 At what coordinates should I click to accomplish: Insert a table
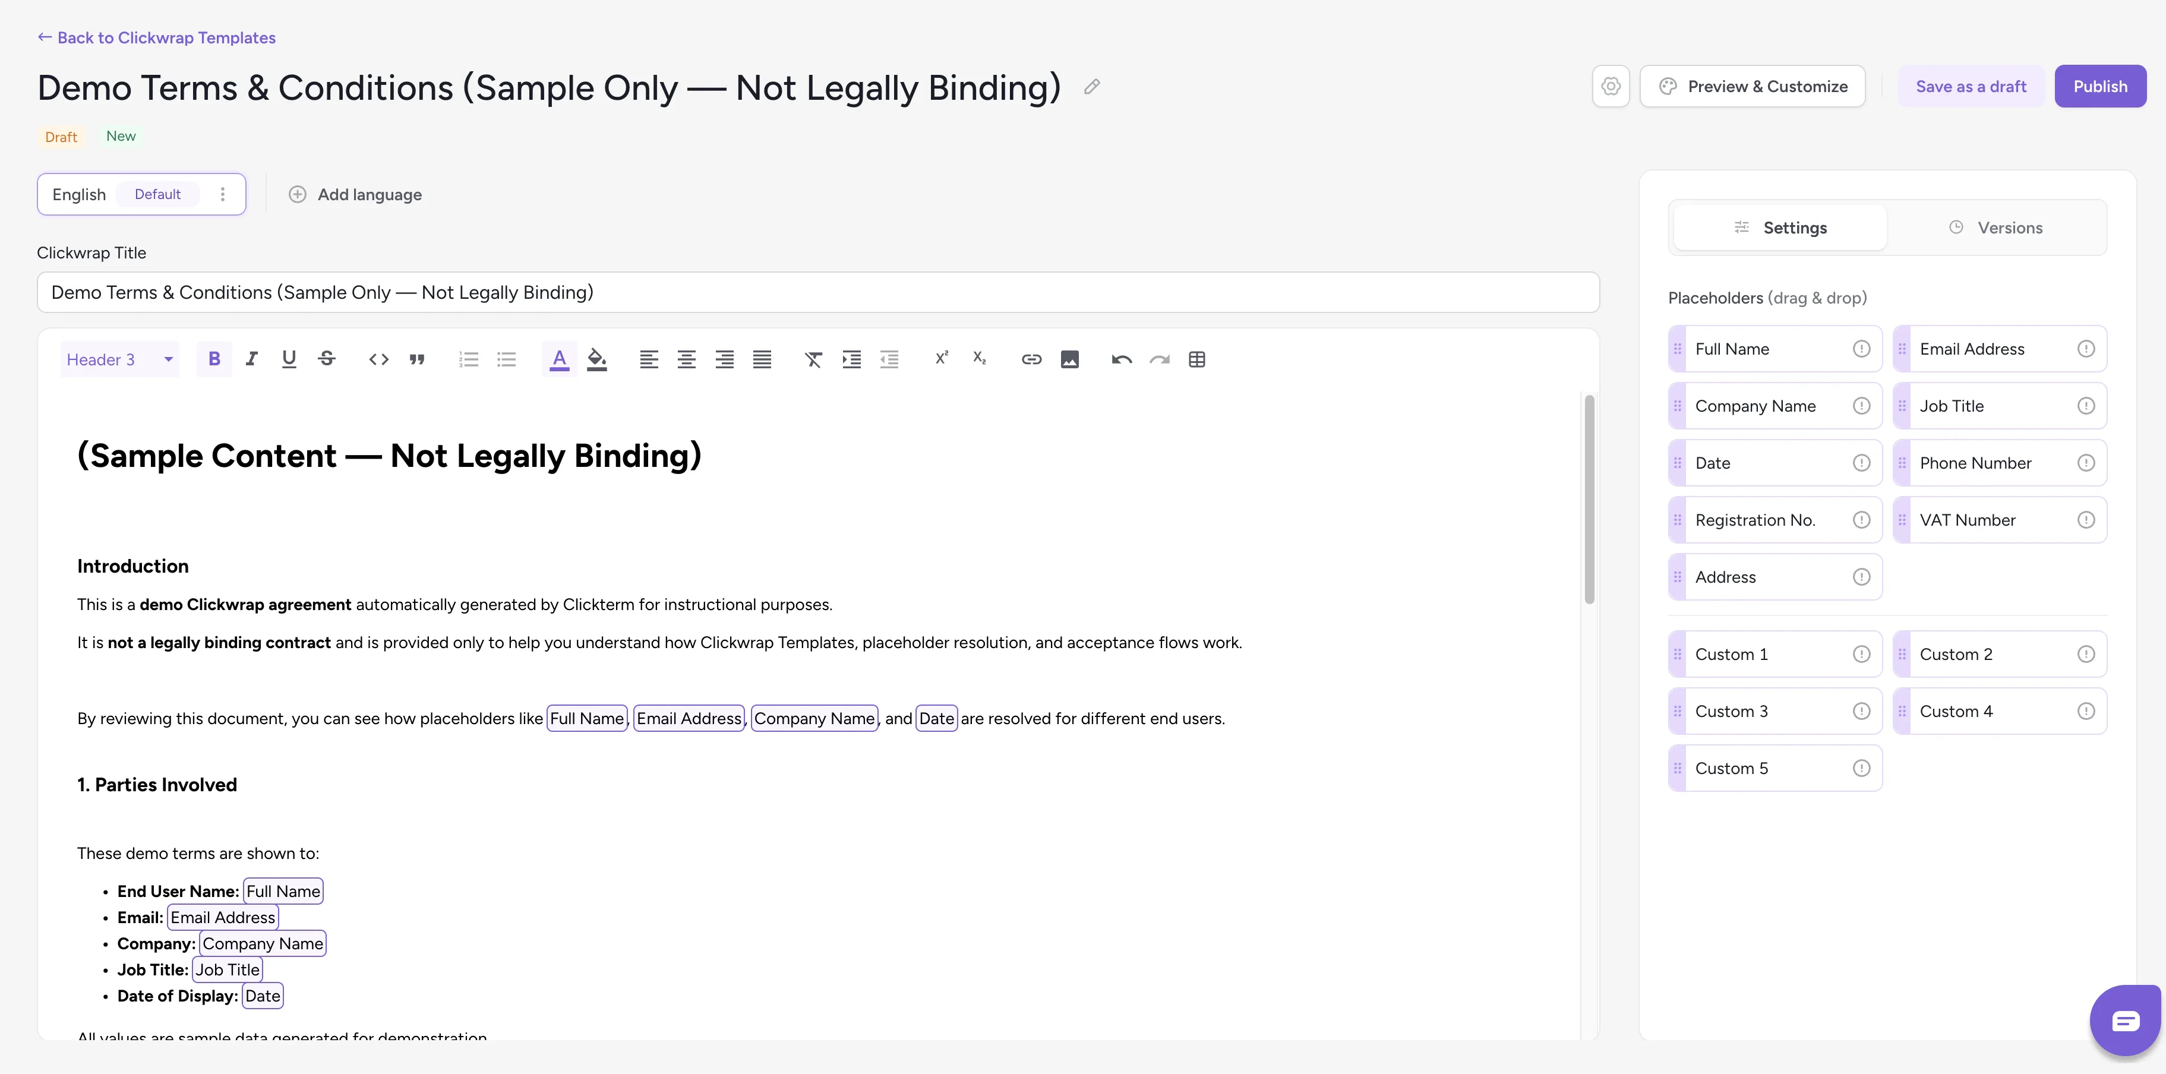[1197, 359]
